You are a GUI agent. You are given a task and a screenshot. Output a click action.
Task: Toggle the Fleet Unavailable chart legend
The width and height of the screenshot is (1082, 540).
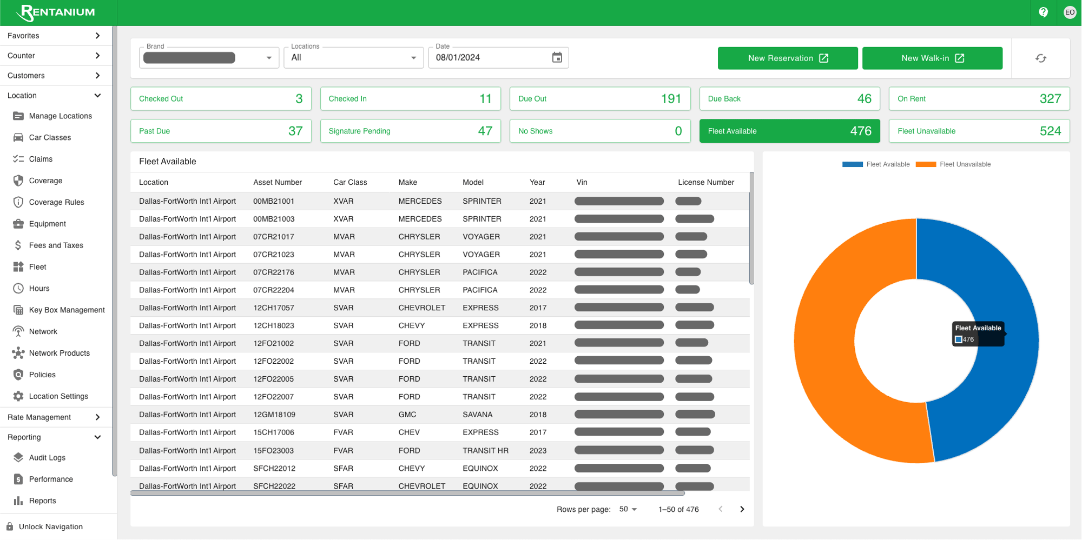point(953,164)
